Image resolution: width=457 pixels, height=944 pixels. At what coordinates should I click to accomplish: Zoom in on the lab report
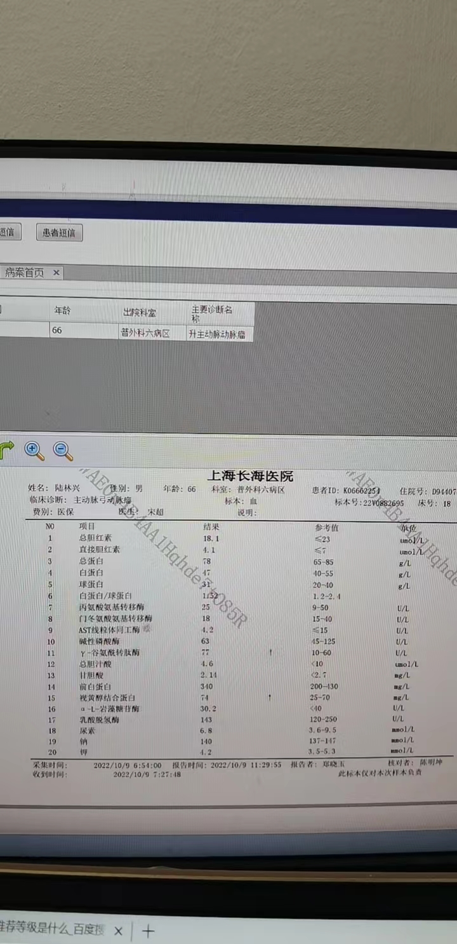coord(34,451)
